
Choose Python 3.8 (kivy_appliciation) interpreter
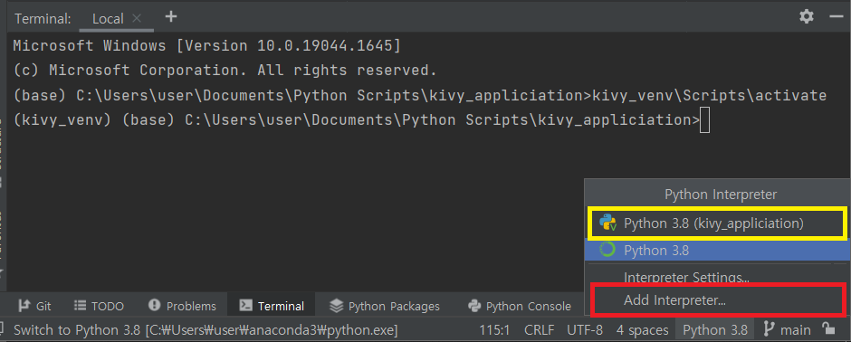(x=716, y=223)
